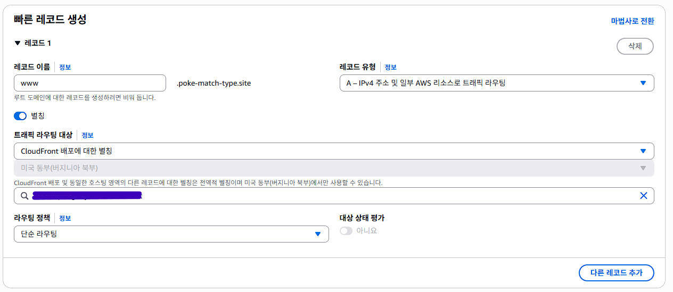
Task: Toggle the 대상 상태 평가 switch
Action: 346,231
